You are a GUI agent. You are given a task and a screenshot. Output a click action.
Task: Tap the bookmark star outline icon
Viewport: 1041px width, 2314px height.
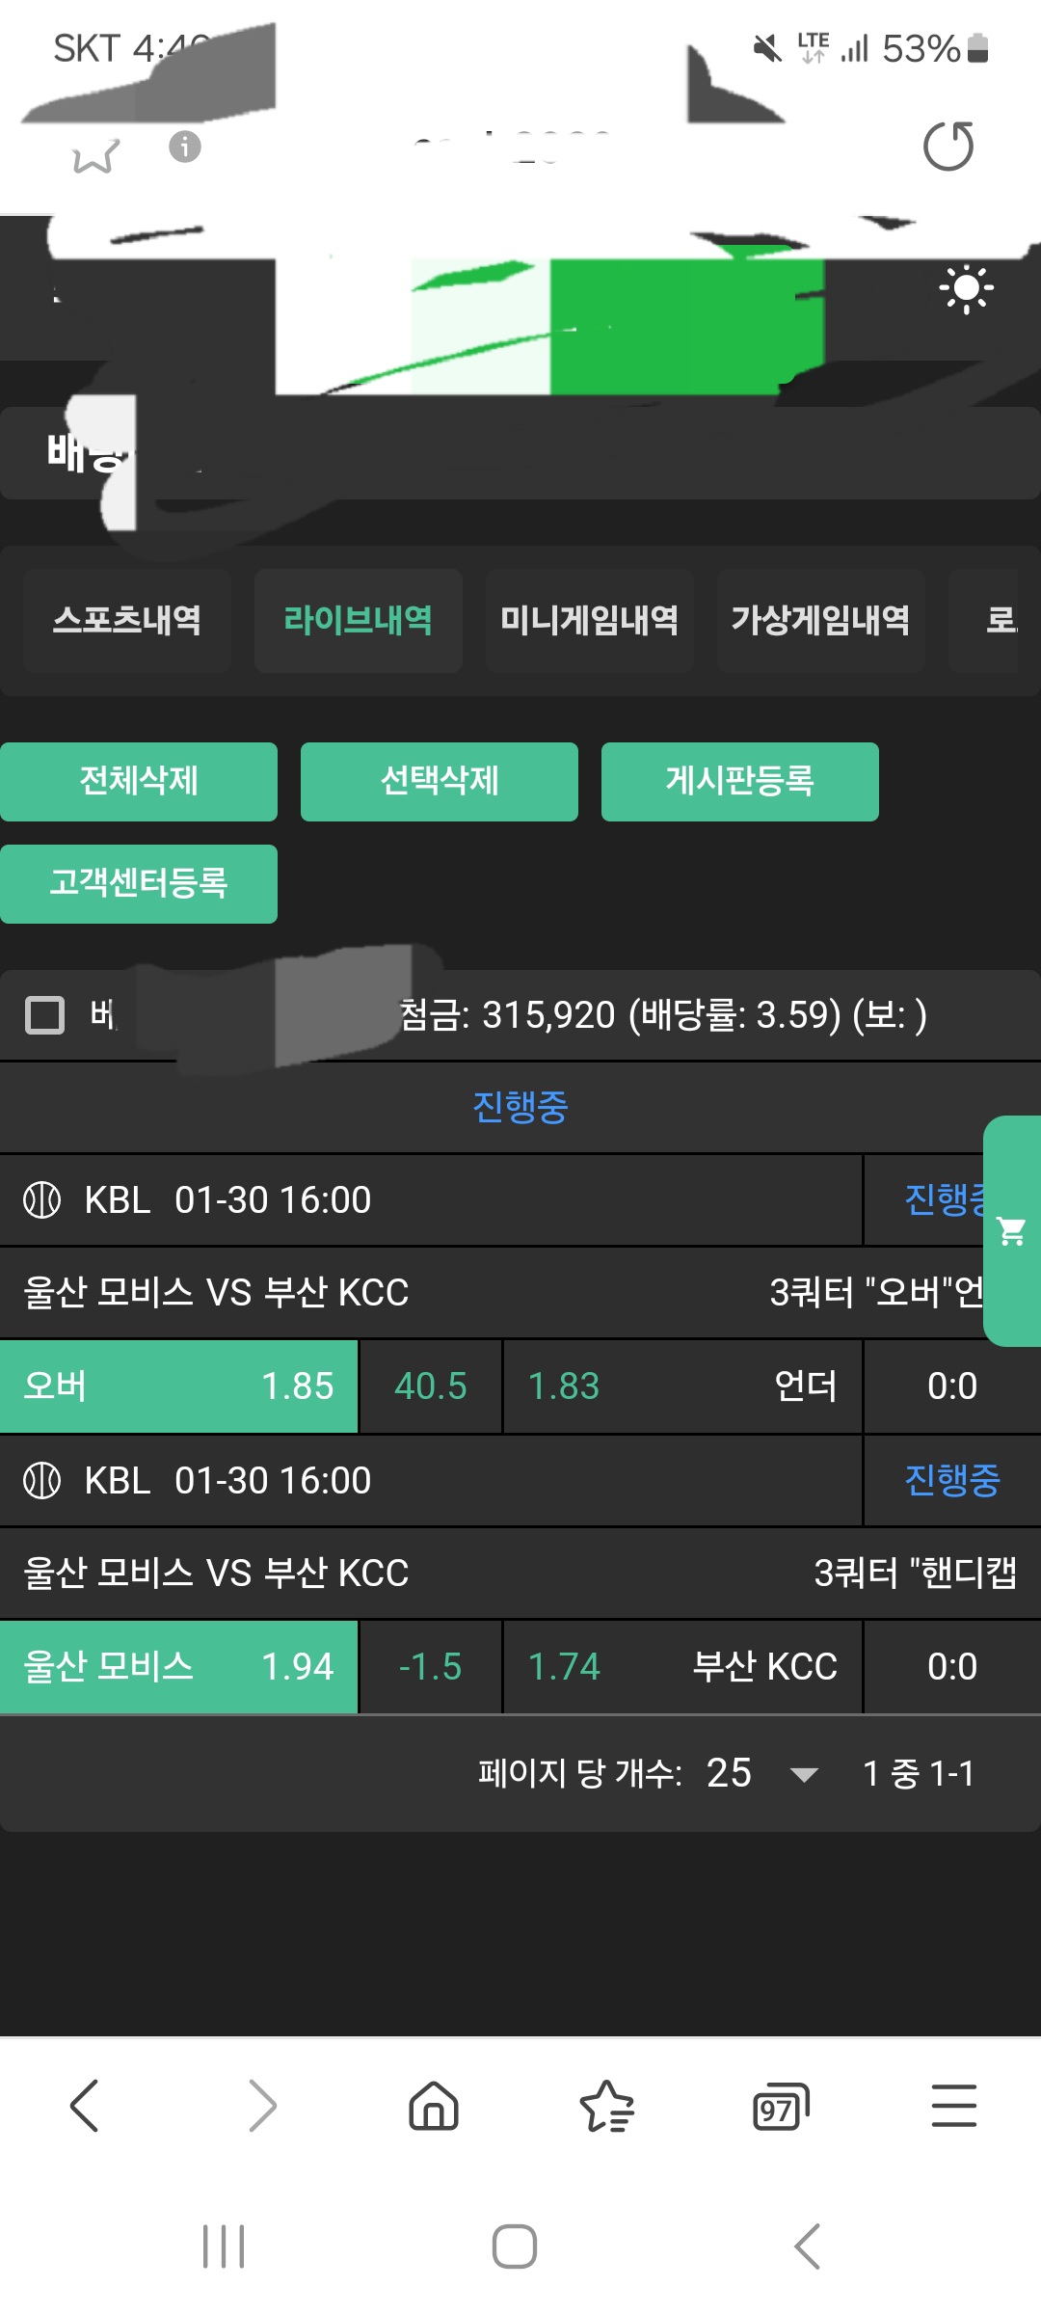point(95,156)
